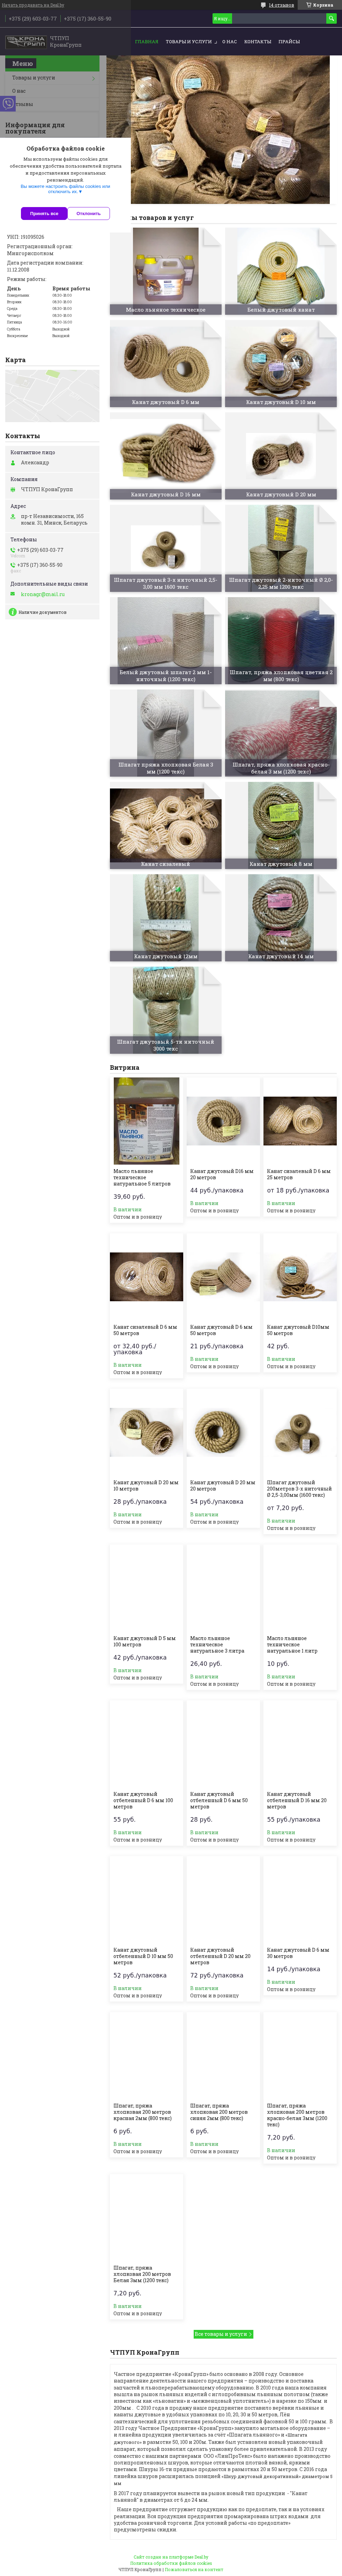Click the green phone icon beside +375 (29) number
Screen dimensions: 342x2576
(13, 550)
